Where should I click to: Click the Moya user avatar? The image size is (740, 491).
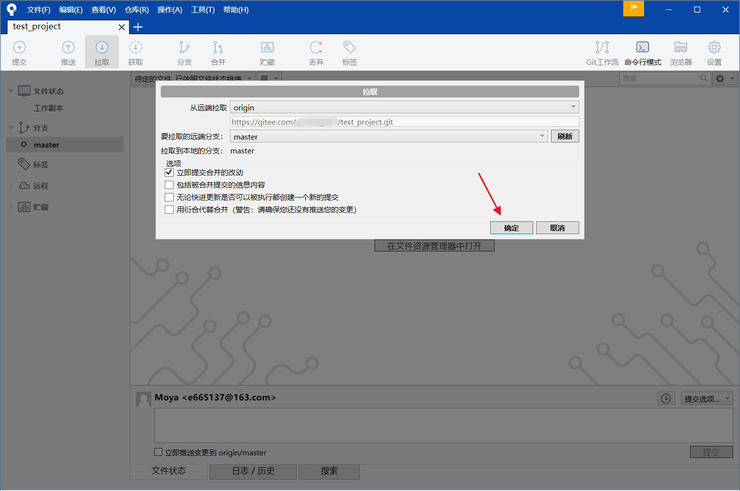pos(143,399)
